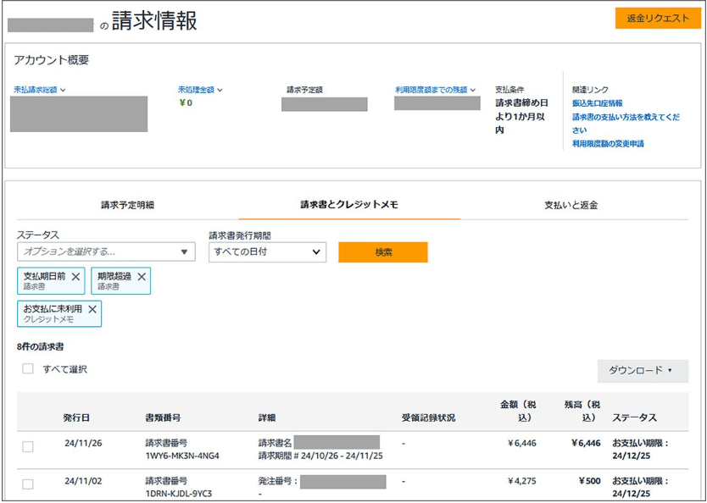
Task: Check the invoice row dated 24/11/26
Action: point(28,447)
